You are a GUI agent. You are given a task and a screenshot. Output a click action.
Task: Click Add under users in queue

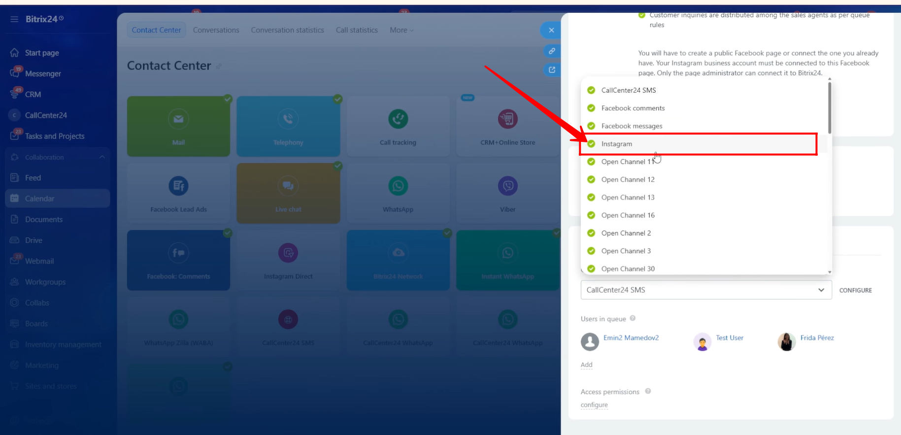pos(586,365)
